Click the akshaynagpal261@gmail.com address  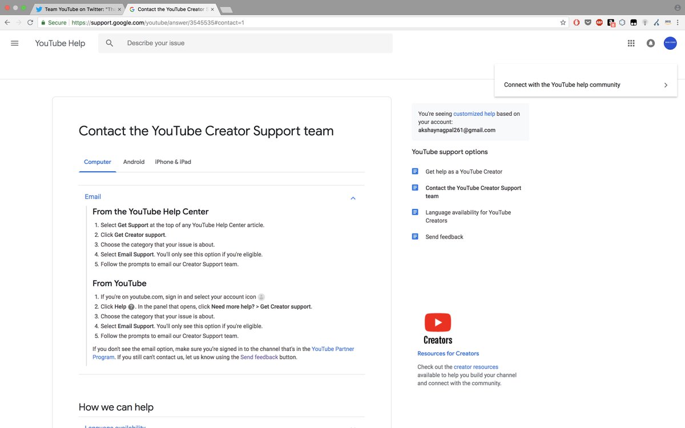click(457, 130)
